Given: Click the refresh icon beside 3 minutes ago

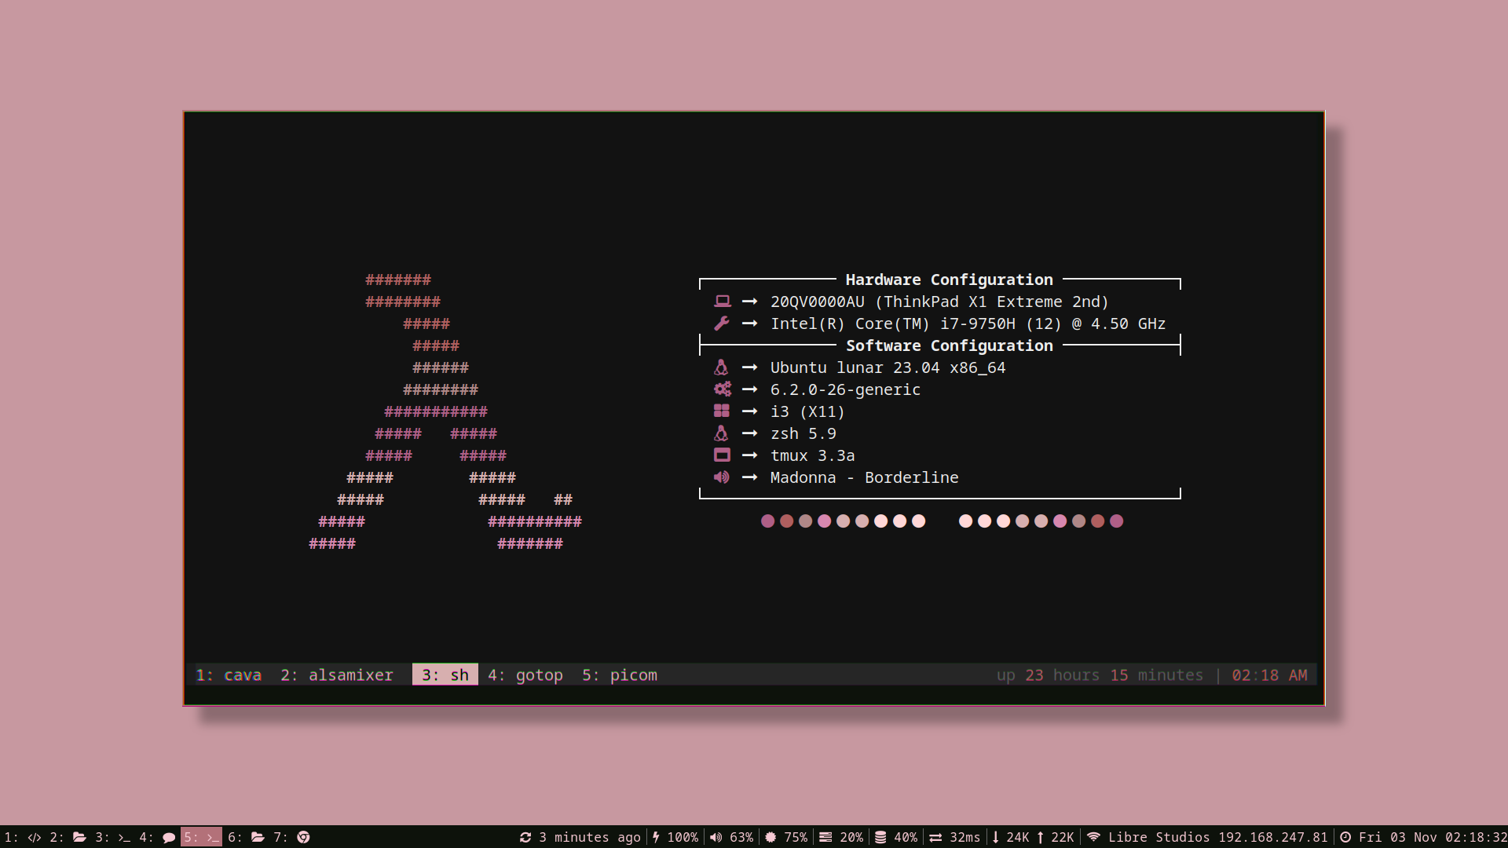Looking at the screenshot, I should 525,837.
